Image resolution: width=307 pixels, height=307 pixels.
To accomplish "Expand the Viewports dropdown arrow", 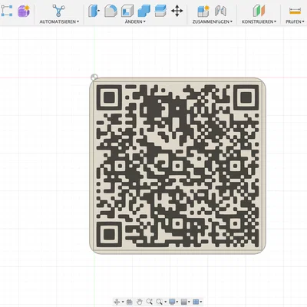I will (201, 302).
